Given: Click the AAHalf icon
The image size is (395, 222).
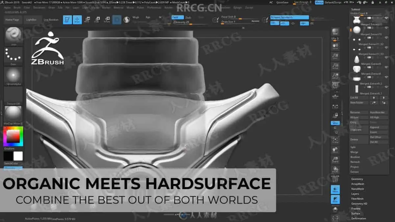Looking at the screenshot, I should pyautogui.click(x=335, y=76).
